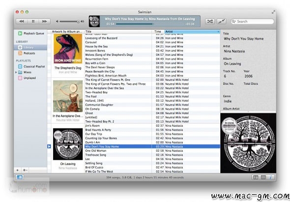Adjust the volume slider

click(x=69, y=22)
